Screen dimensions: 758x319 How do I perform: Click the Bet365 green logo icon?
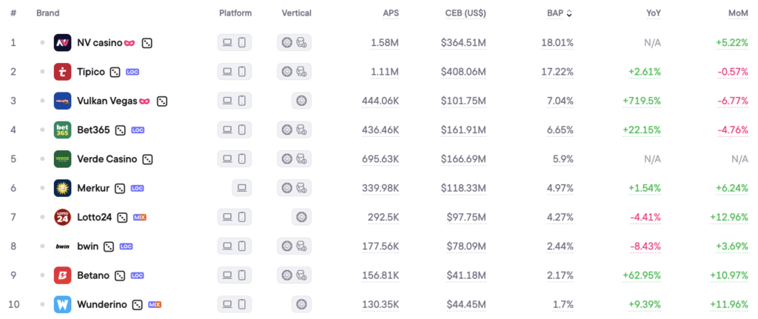pyautogui.click(x=62, y=130)
